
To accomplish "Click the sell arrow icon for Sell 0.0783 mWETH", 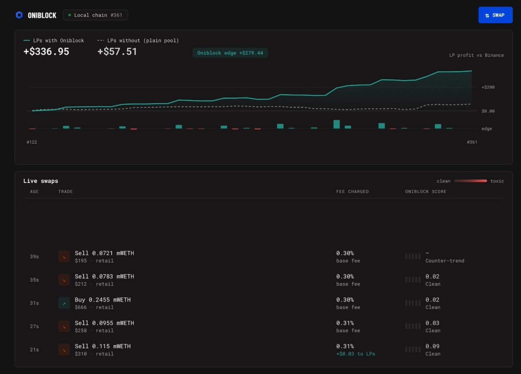I will coord(64,280).
